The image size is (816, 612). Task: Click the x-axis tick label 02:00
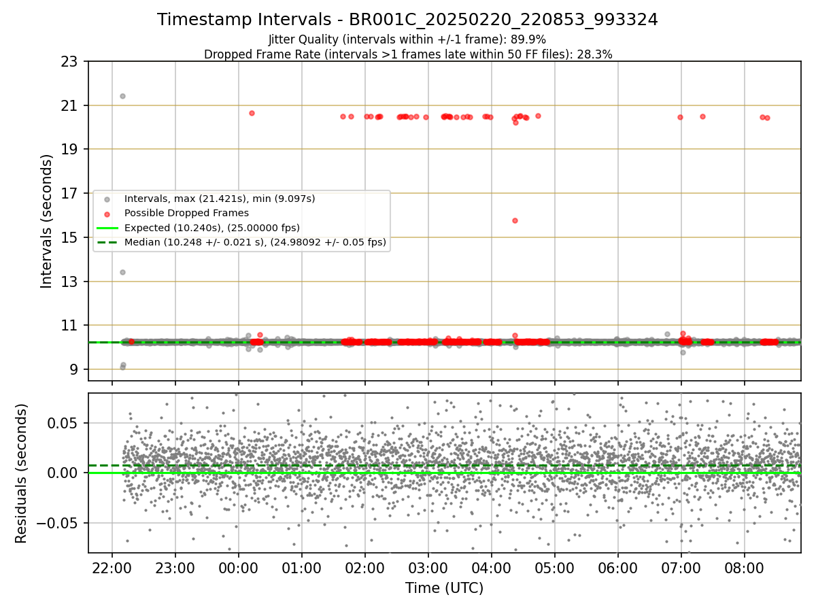(x=365, y=567)
